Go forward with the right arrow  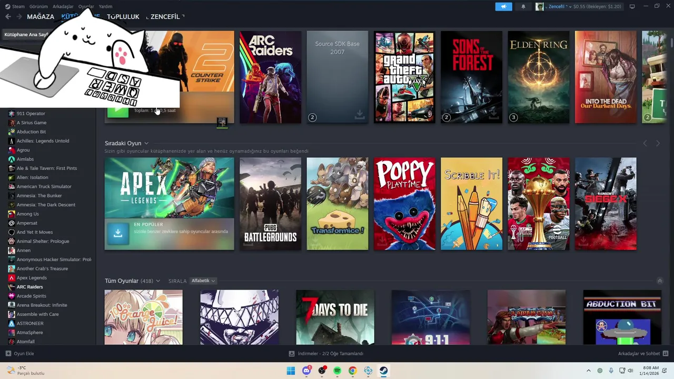[x=19, y=16]
